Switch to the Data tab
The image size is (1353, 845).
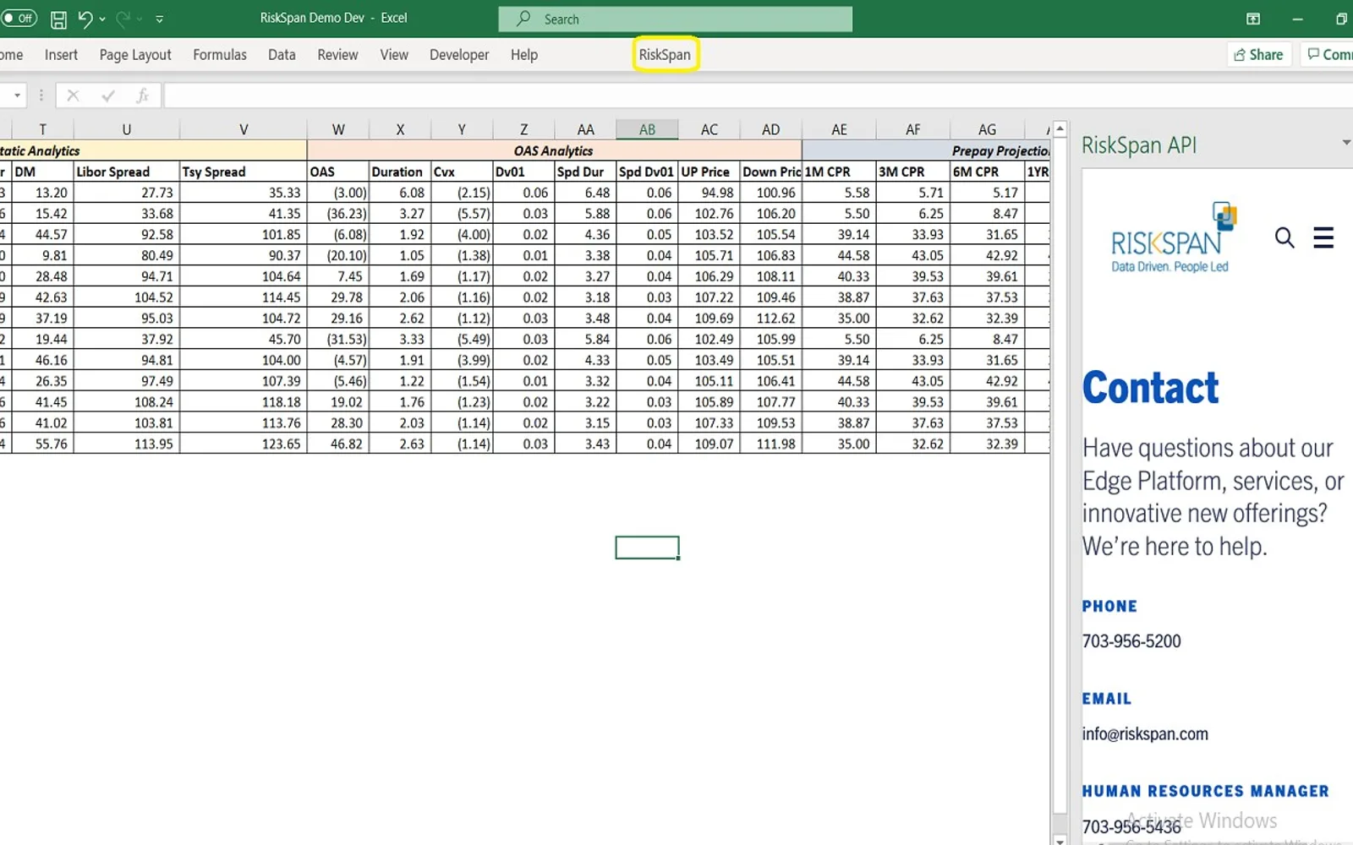pyautogui.click(x=282, y=55)
